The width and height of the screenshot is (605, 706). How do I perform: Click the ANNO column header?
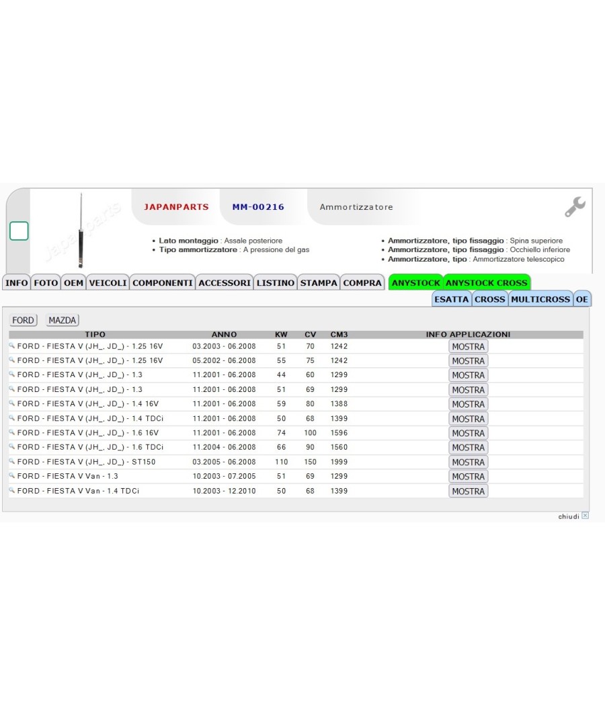(224, 335)
